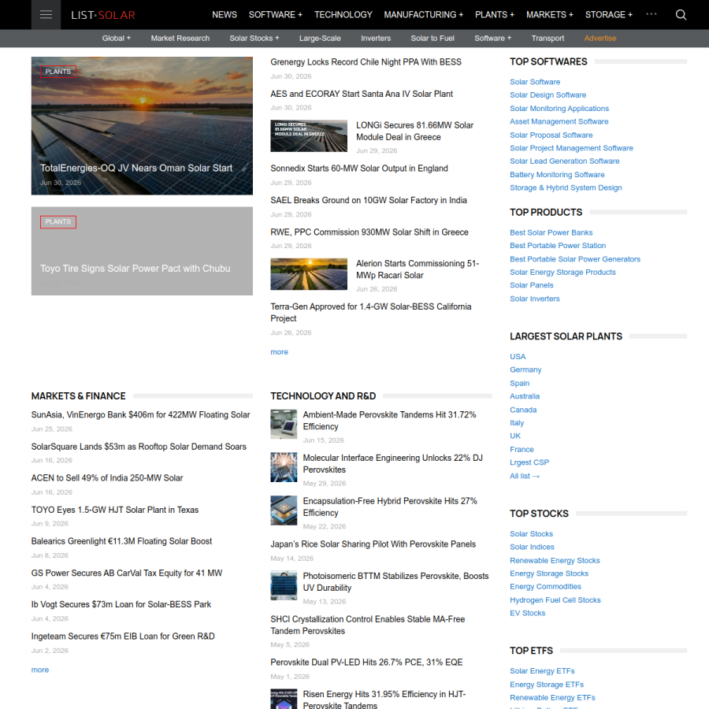Viewport: 709px width, 709px height.
Task: Open Transport in the sub-navigation
Action: (548, 39)
